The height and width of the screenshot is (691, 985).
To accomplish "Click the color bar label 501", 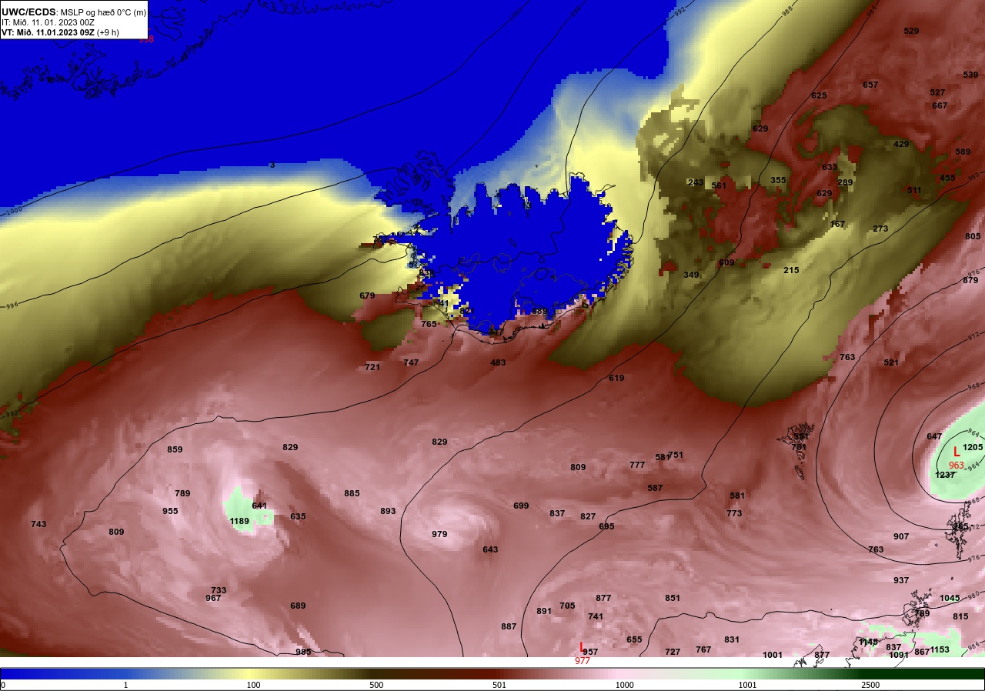I will (499, 685).
